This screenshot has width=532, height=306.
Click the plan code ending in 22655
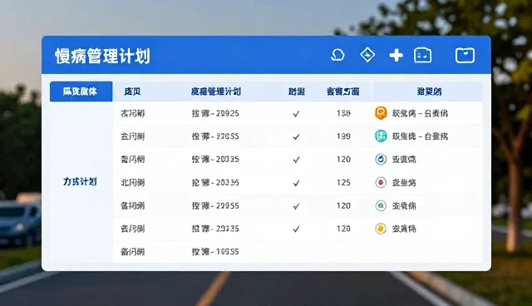click(215, 136)
